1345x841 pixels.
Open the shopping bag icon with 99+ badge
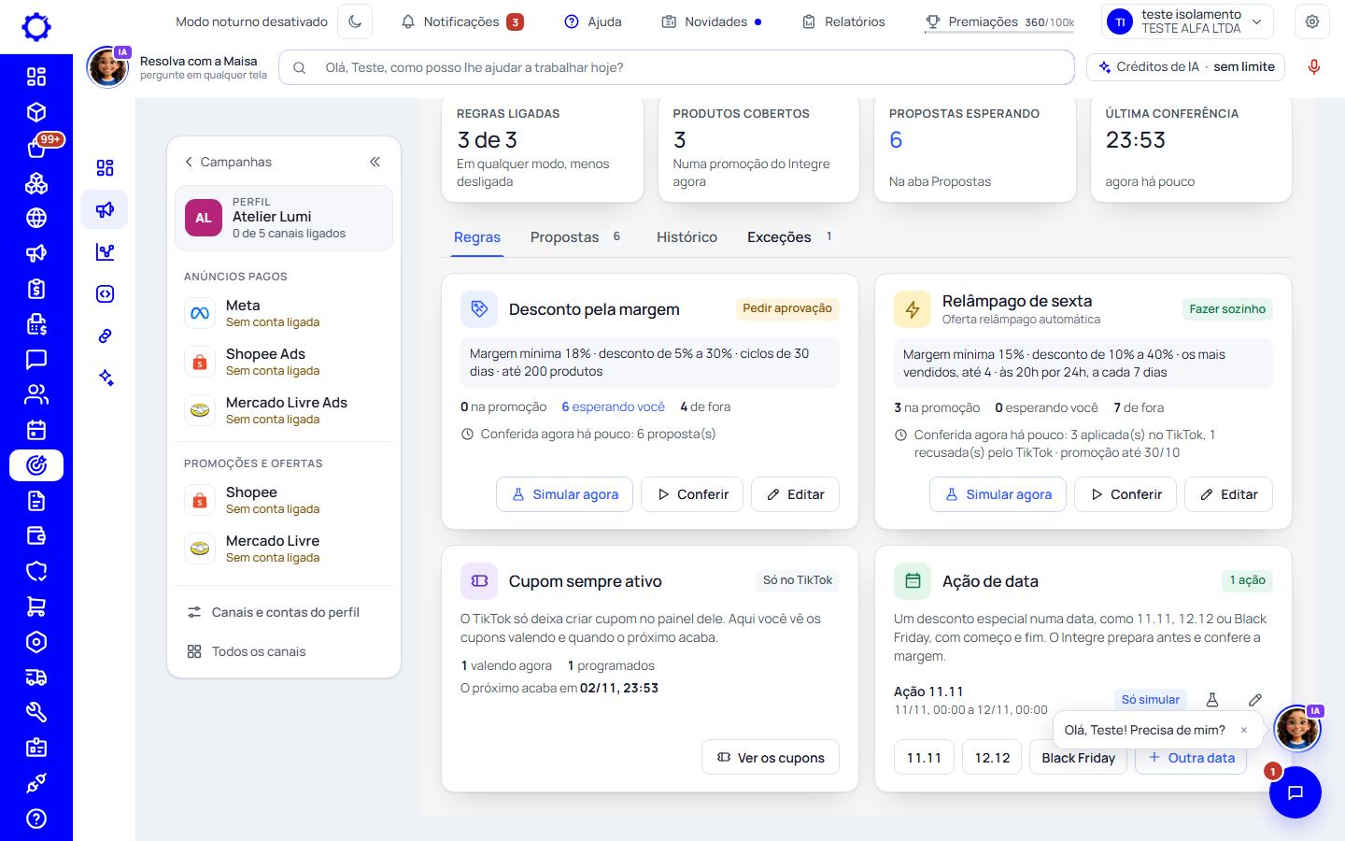click(36, 148)
